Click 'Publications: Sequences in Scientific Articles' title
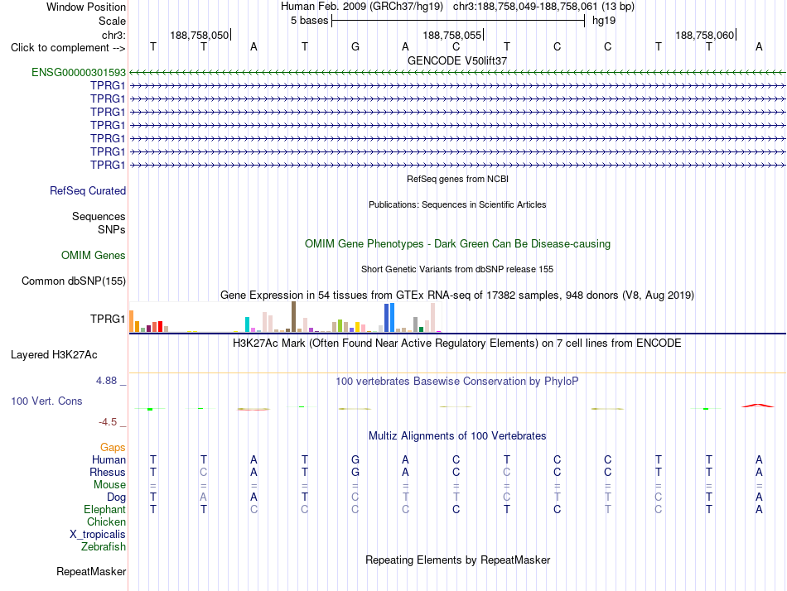 point(457,204)
